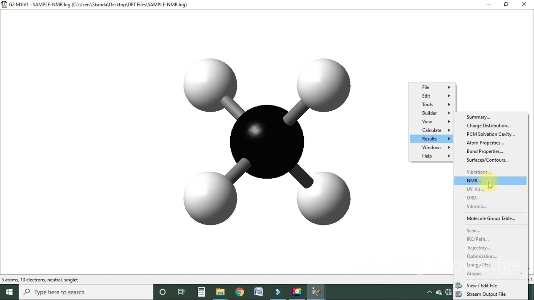Open Atom Properties from the submenu
The height and width of the screenshot is (300, 534).
(x=490, y=143)
